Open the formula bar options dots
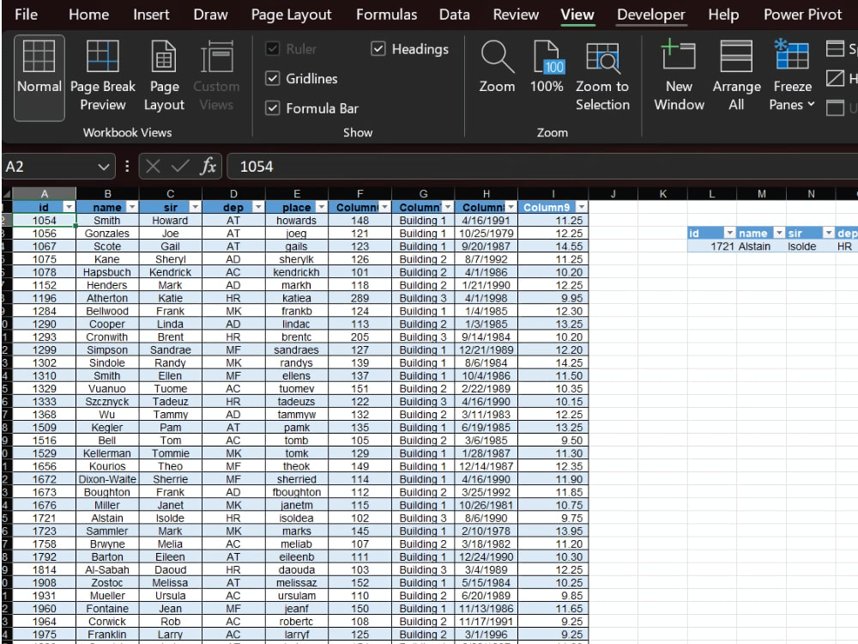The width and height of the screenshot is (858, 644). point(127,167)
